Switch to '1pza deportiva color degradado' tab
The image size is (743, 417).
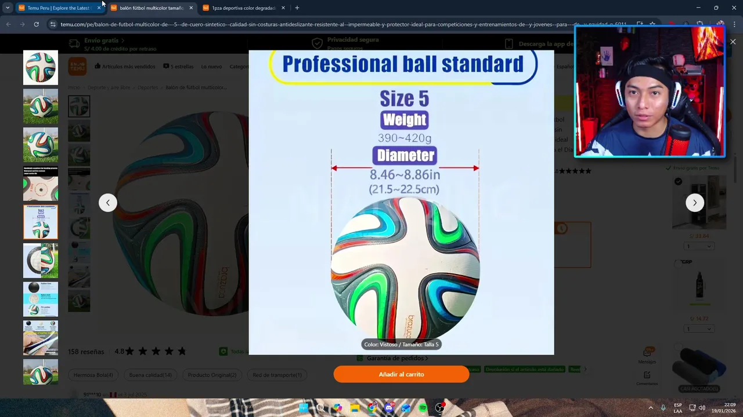[x=243, y=8]
